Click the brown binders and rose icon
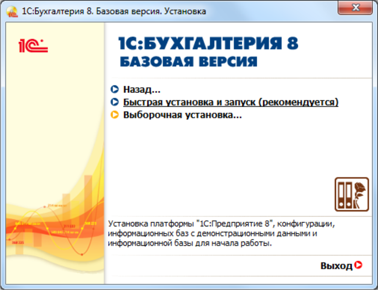 [x=352, y=194]
